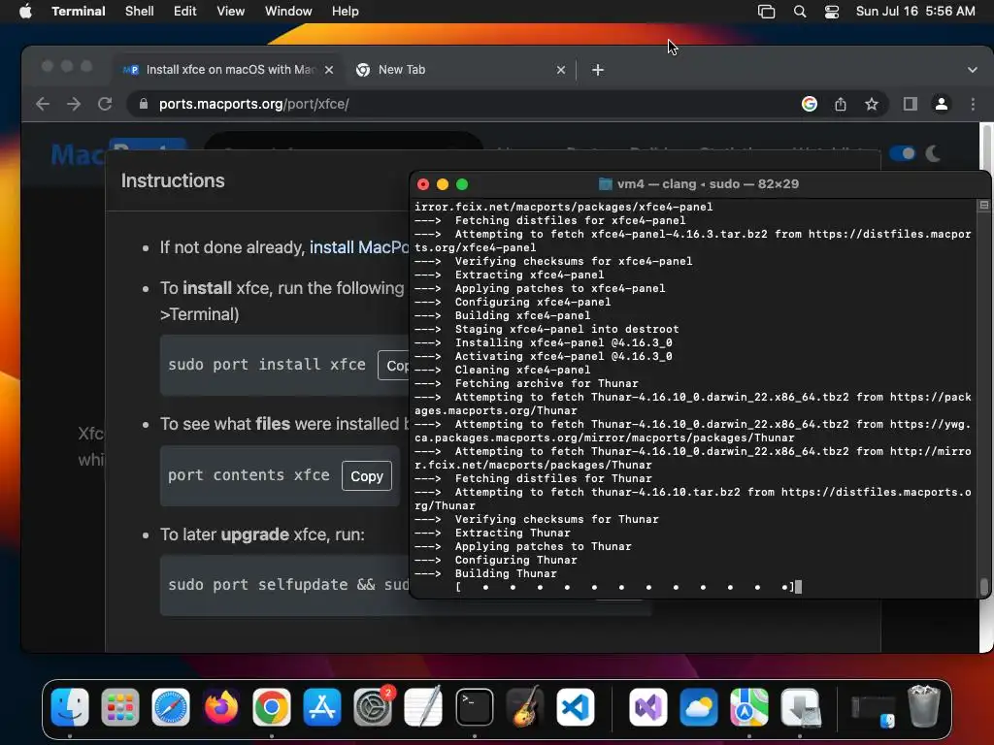Close the 'Install xfce on macOS' tab

pos(329,70)
